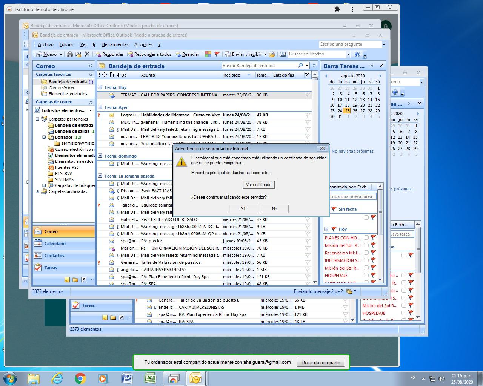Screen dimensions: 483x386
Task: Launch Excel from the Windows taskbar
Action: point(151,378)
